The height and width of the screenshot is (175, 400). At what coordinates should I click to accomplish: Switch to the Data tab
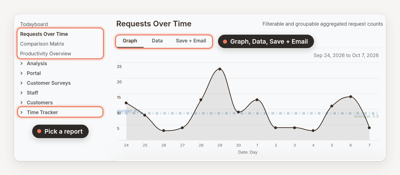coord(157,41)
